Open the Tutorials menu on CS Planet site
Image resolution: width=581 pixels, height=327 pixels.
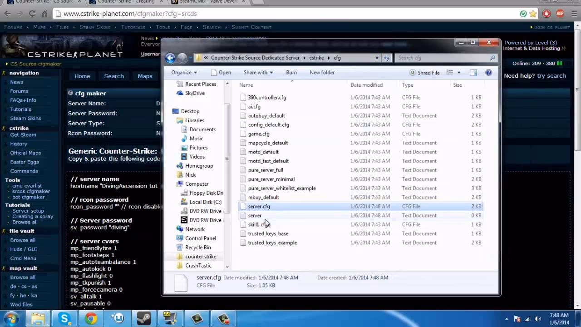coord(133,27)
